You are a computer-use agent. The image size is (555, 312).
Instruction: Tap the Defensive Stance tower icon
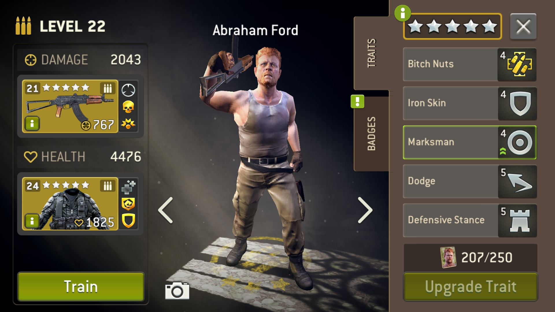pos(519,221)
